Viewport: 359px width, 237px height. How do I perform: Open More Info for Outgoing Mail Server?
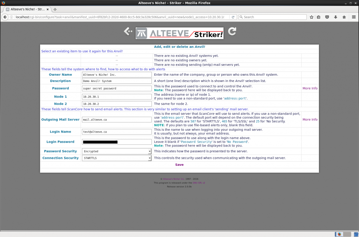coord(310,119)
